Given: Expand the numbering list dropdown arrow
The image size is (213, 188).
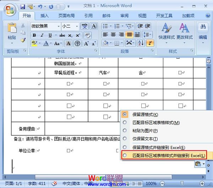Looking at the screenshot, I should click(x=122, y=26).
